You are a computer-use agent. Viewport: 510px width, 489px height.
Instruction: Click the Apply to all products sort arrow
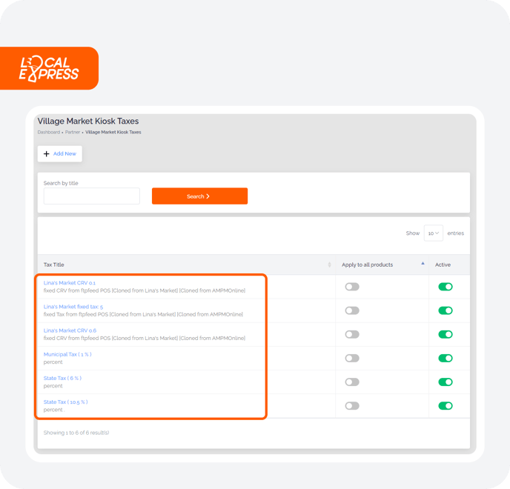click(423, 263)
